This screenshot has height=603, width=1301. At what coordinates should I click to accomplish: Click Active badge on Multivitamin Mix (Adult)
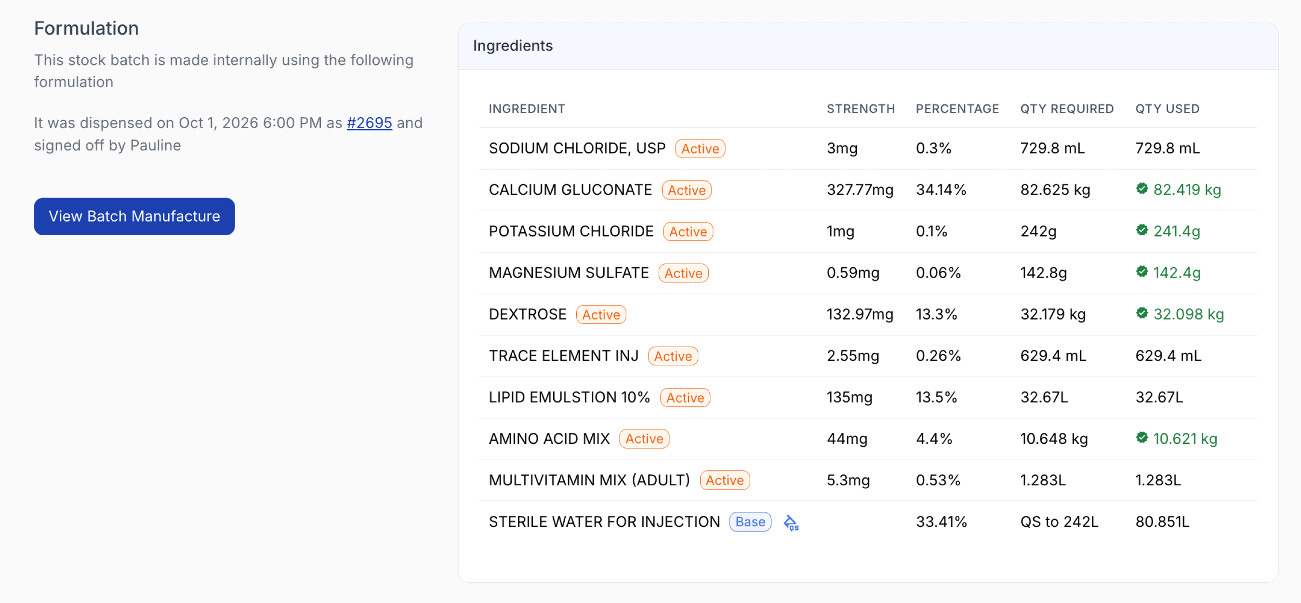pos(725,480)
